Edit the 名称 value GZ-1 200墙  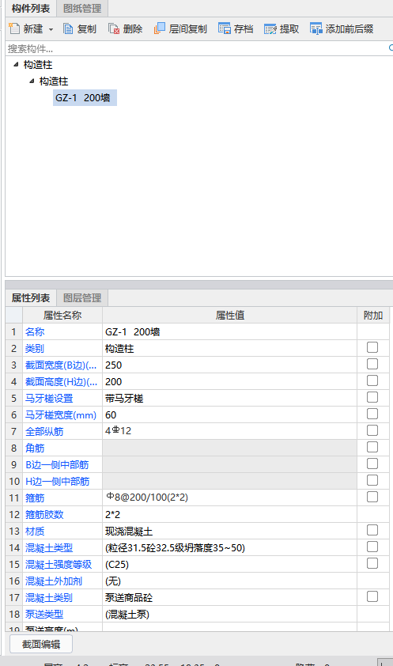tap(229, 331)
